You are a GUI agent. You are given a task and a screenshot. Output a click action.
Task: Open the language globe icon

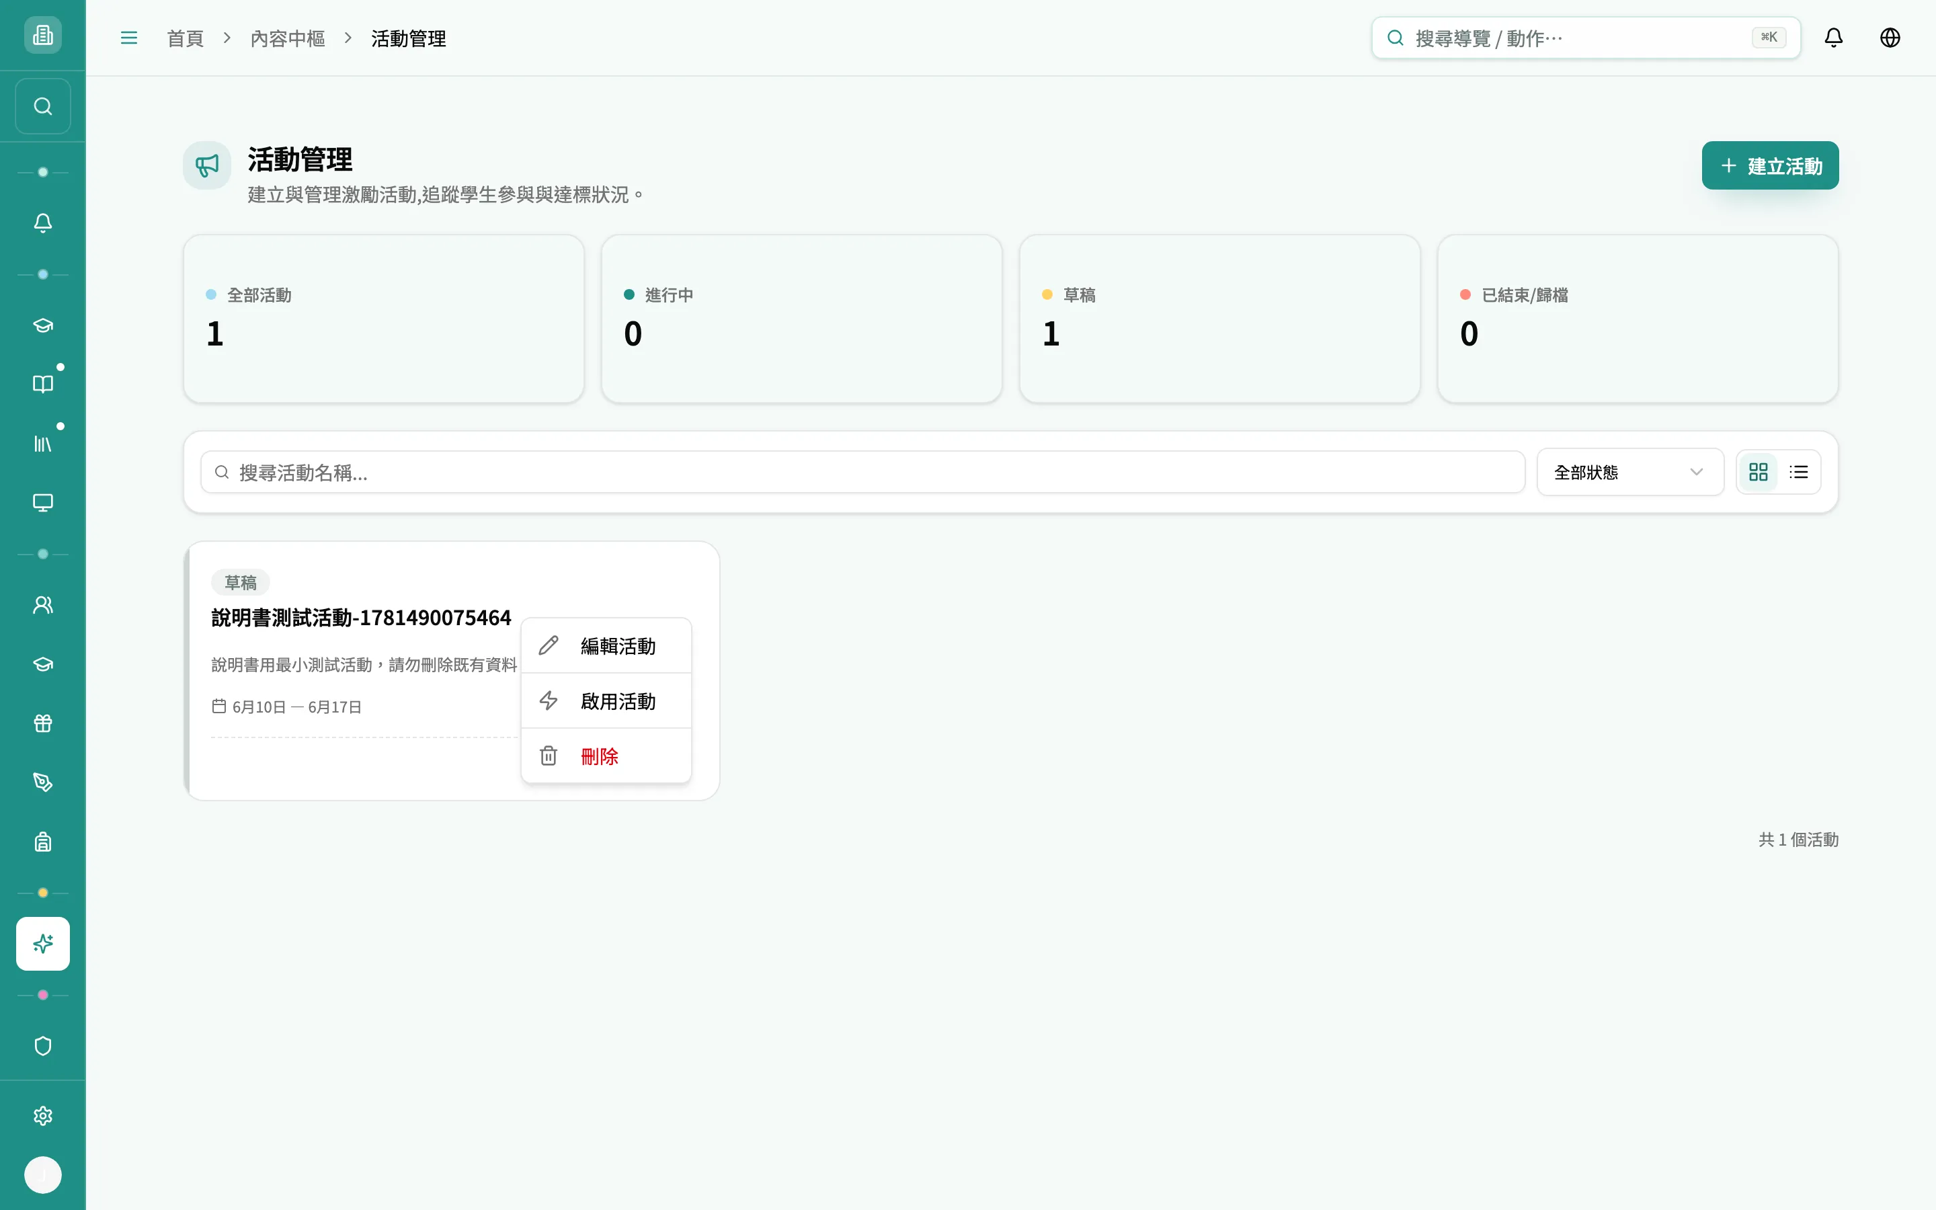click(x=1890, y=38)
